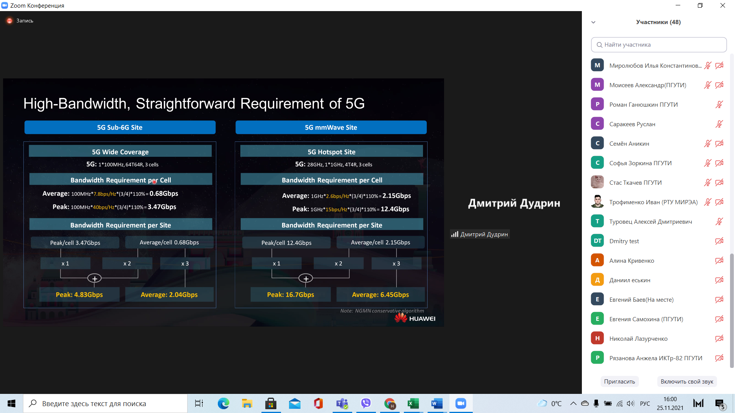735x413 pixels.
Task: Click camera-off icon for Моисеев Александр
Action: point(719,85)
